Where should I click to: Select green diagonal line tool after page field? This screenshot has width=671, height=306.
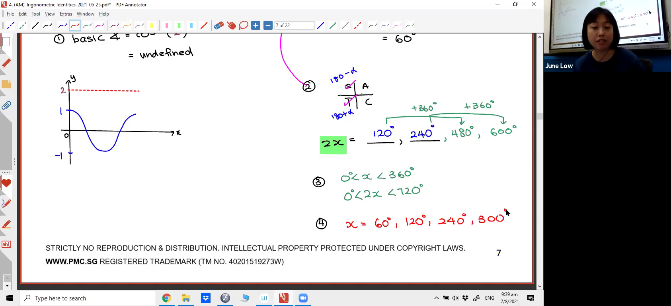(333, 25)
